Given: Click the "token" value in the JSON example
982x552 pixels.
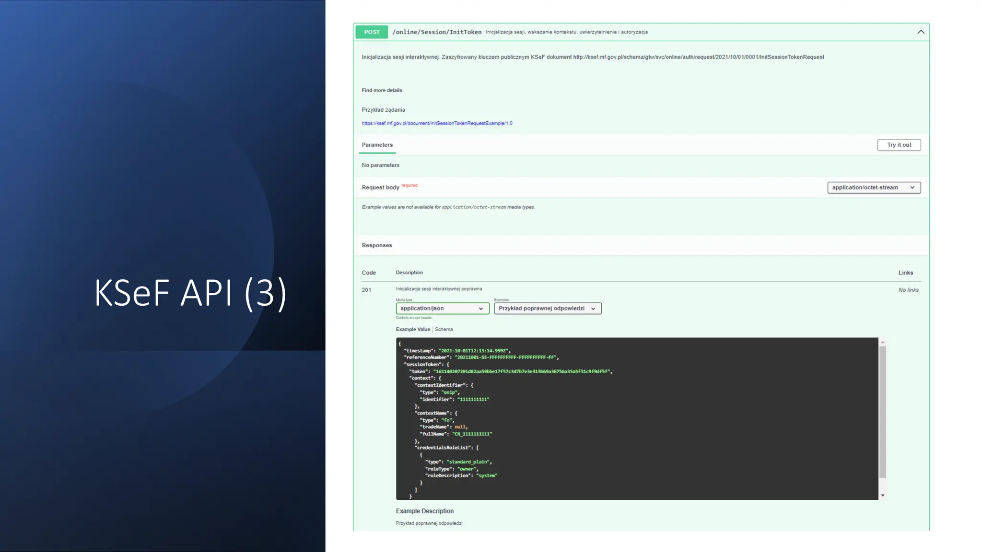Looking at the screenshot, I should coord(522,371).
